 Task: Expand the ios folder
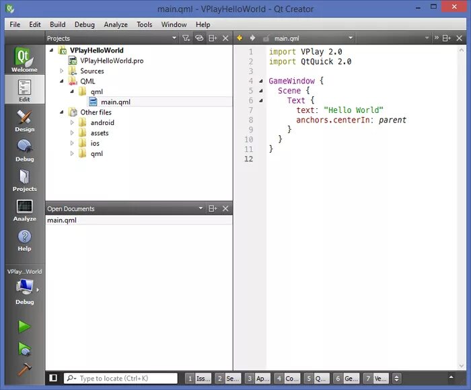click(x=72, y=143)
